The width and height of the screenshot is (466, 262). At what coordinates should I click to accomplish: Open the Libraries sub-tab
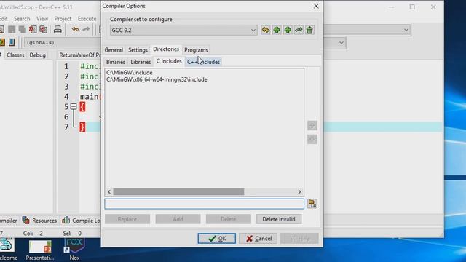point(141,62)
